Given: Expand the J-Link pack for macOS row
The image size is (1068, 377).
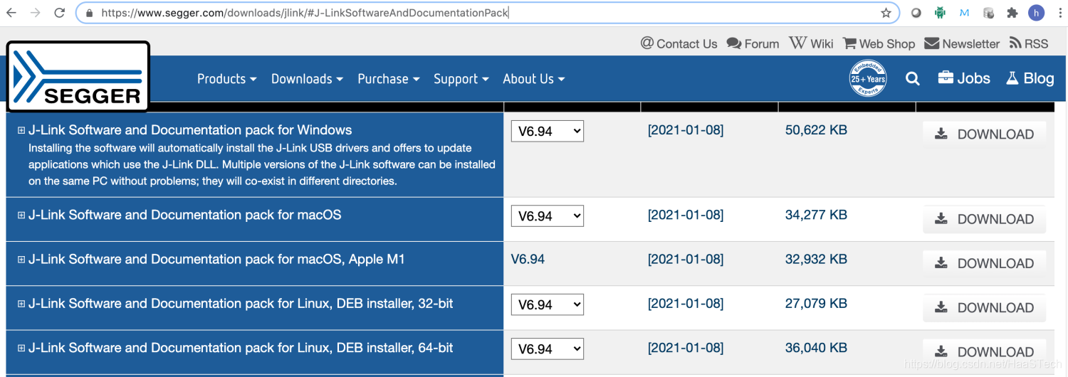Looking at the screenshot, I should coord(21,216).
